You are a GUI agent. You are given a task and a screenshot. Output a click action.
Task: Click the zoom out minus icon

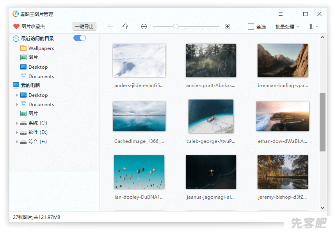(144, 27)
